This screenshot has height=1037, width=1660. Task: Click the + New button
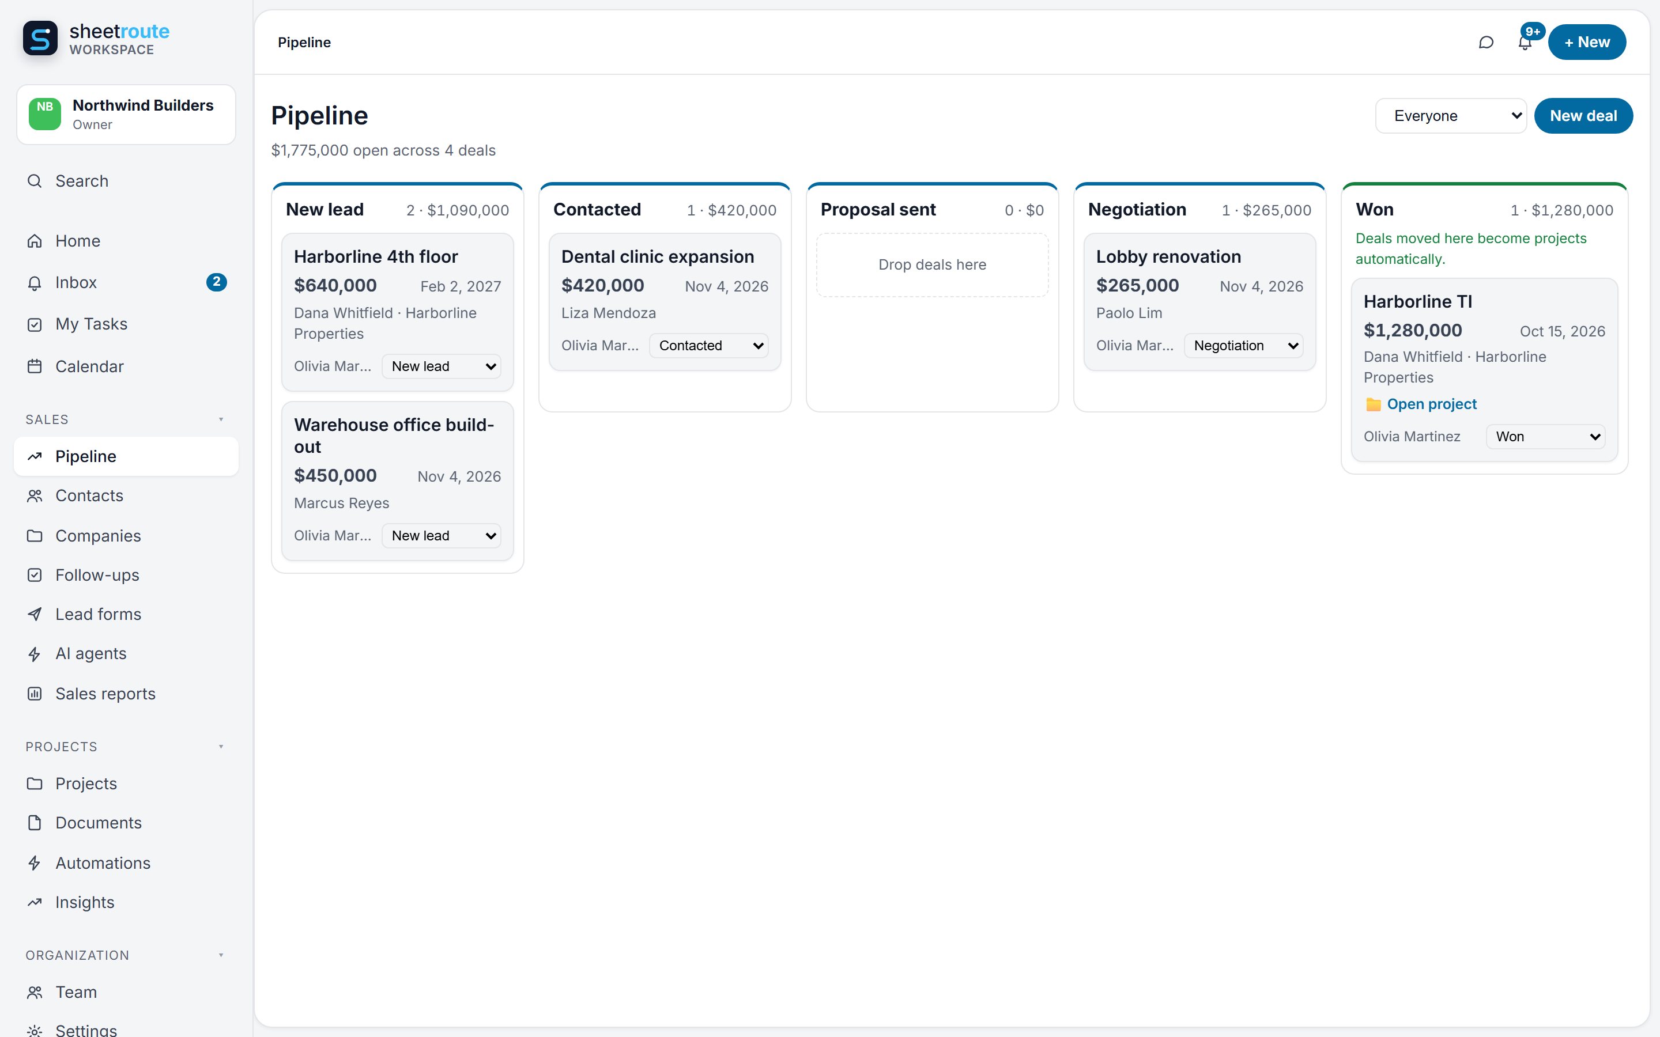pyautogui.click(x=1587, y=43)
